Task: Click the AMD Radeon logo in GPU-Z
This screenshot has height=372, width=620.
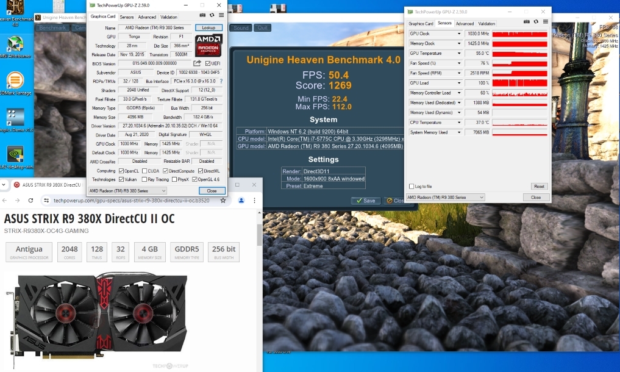Action: 208,45
